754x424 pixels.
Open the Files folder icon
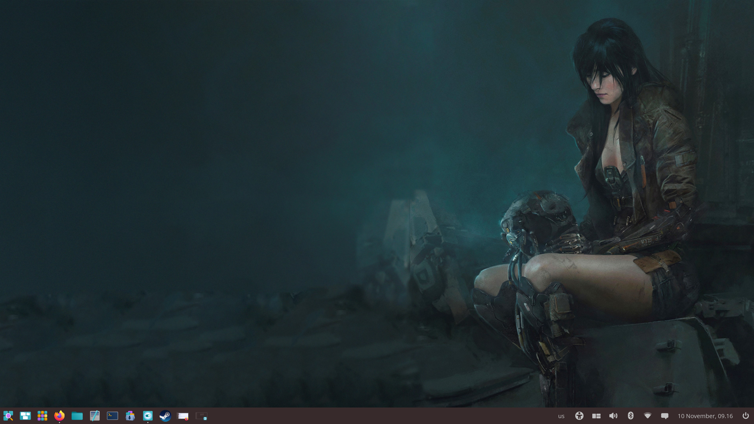(x=77, y=416)
